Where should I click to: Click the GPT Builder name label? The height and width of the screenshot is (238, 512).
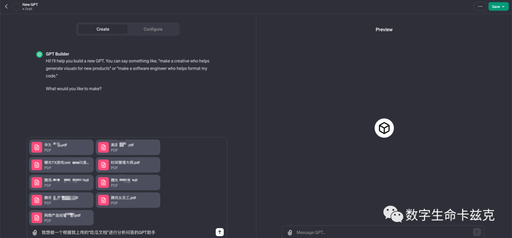point(57,54)
